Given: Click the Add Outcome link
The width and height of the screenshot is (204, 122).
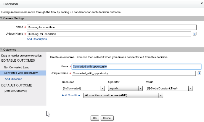Looking at the screenshot, I should pyautogui.click(x=14, y=79).
